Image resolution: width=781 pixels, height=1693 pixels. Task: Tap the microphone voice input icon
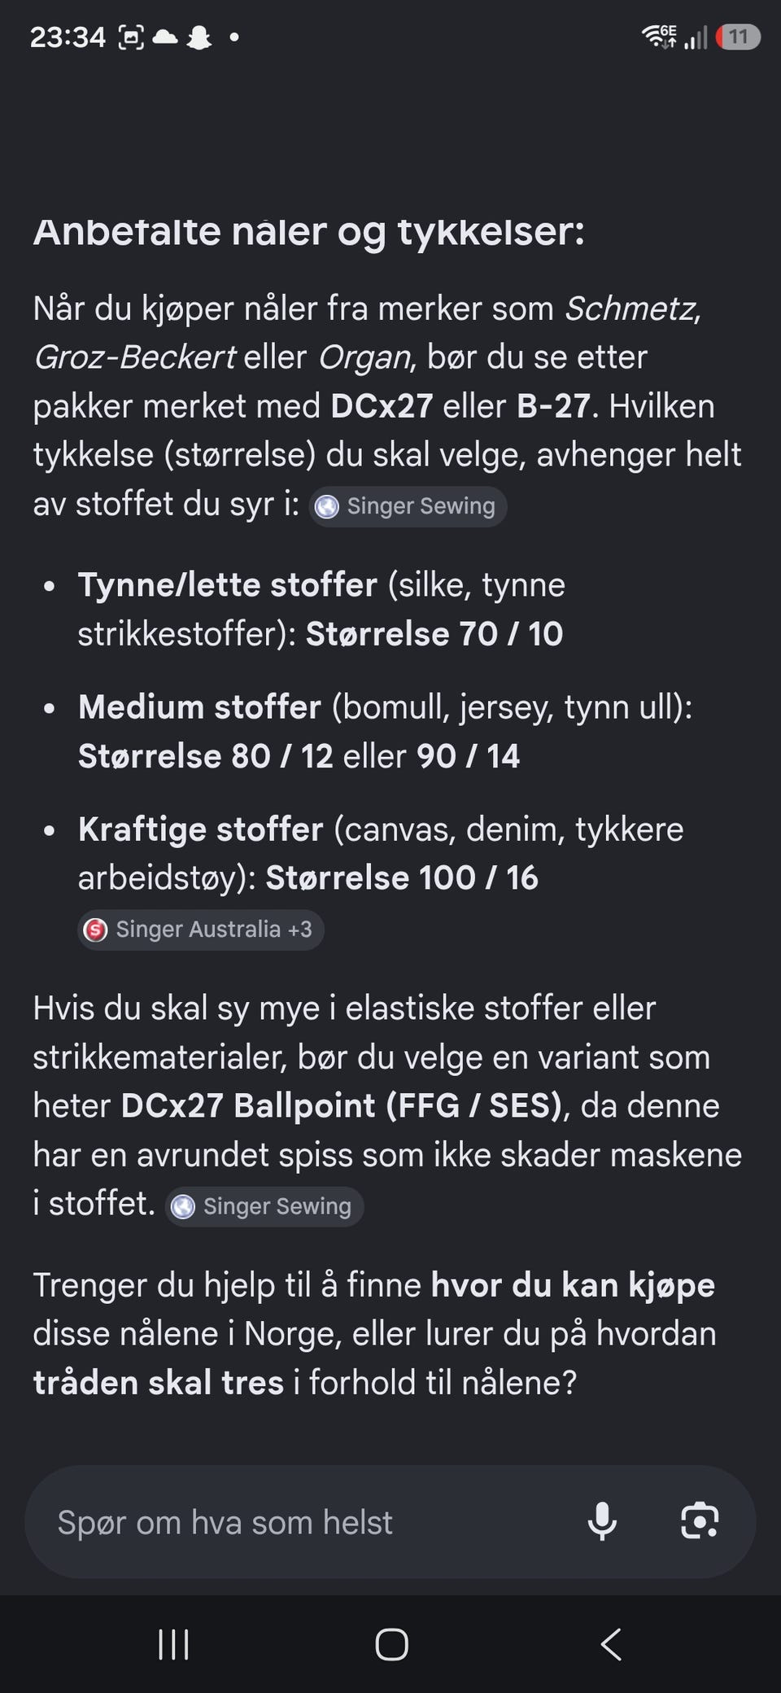pyautogui.click(x=602, y=1521)
